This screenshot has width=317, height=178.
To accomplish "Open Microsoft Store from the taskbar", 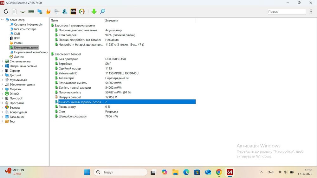I will pyautogui.click(x=197, y=172).
